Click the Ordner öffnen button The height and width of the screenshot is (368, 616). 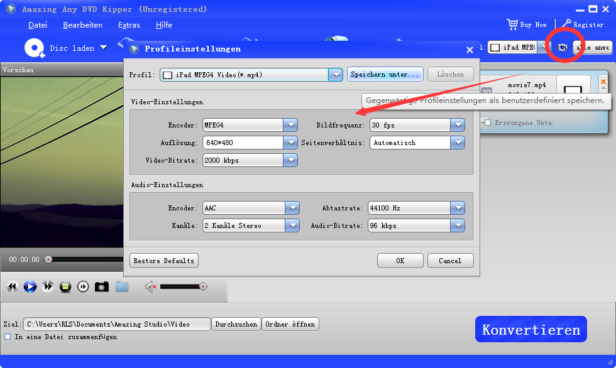pyautogui.click(x=290, y=324)
